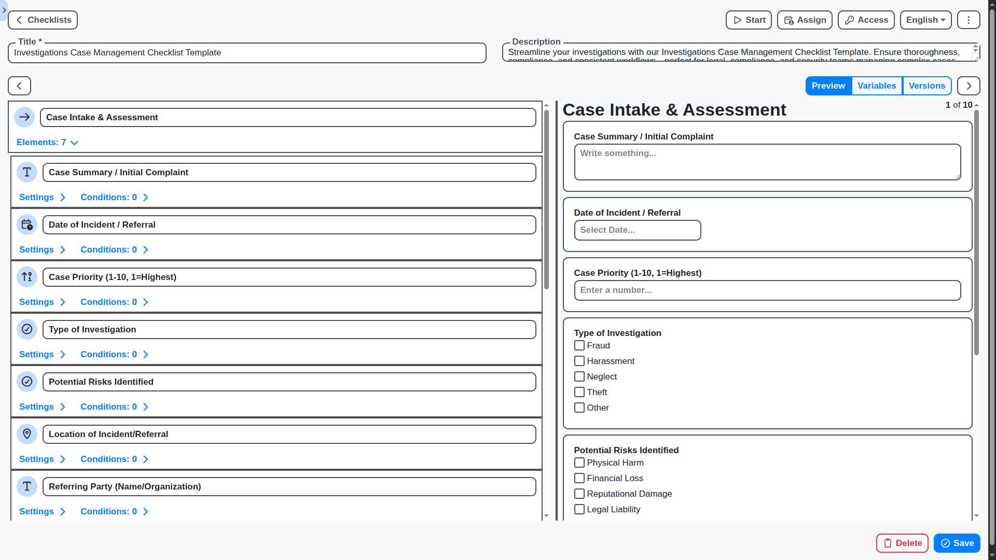Click the Delete button

pos(902,543)
